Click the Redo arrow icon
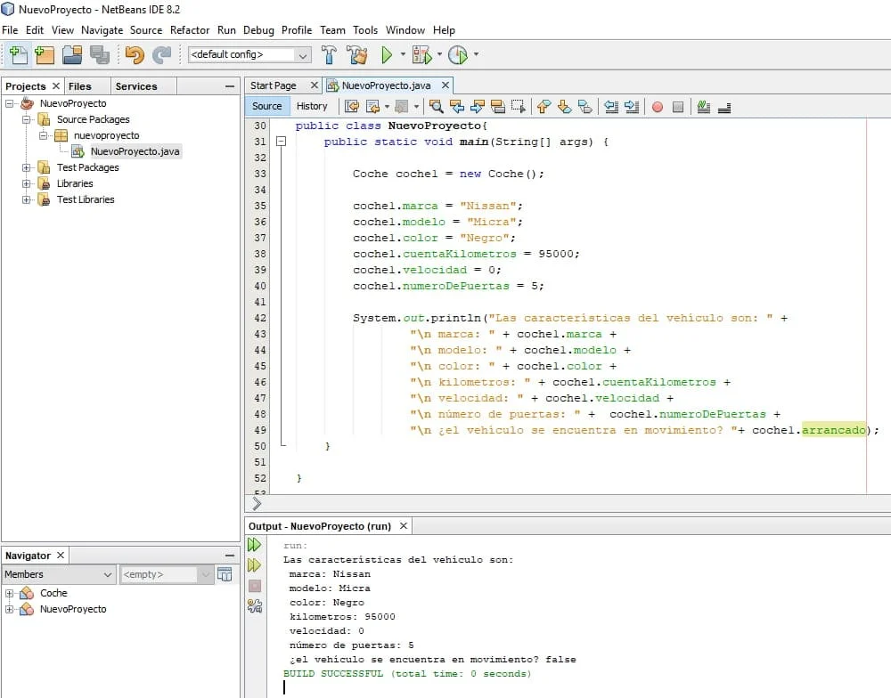 [x=162, y=55]
